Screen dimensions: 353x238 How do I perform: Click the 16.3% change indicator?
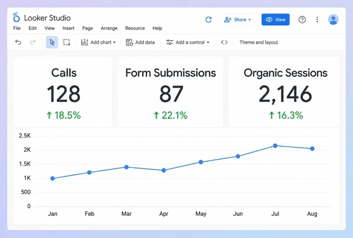coord(286,115)
